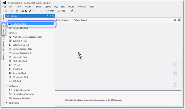
Task: Click the File System Task icon
Action: click(x=10, y=61)
